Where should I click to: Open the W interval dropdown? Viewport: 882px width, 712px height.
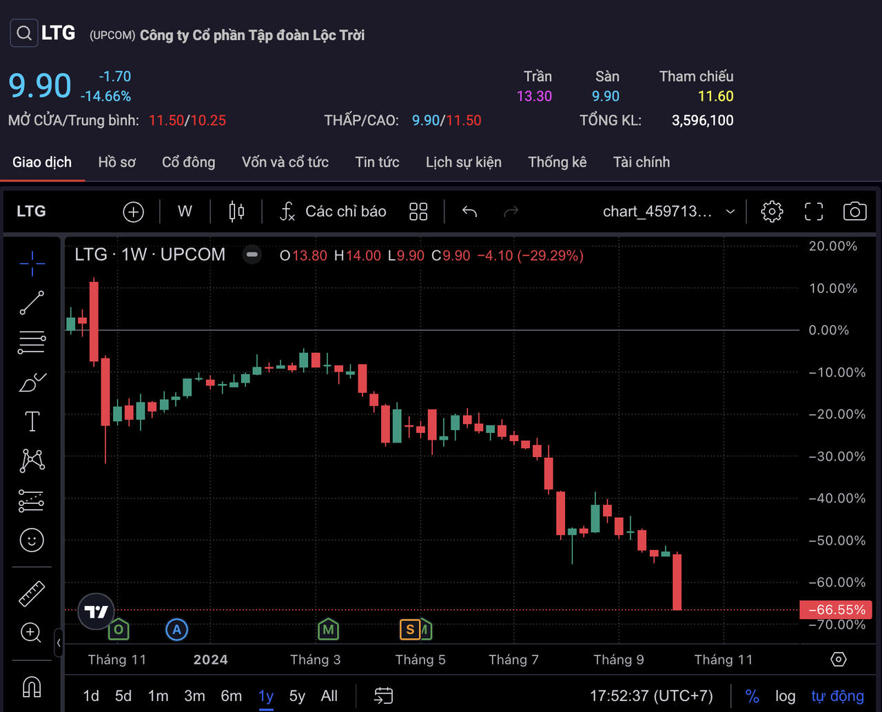pyautogui.click(x=185, y=212)
